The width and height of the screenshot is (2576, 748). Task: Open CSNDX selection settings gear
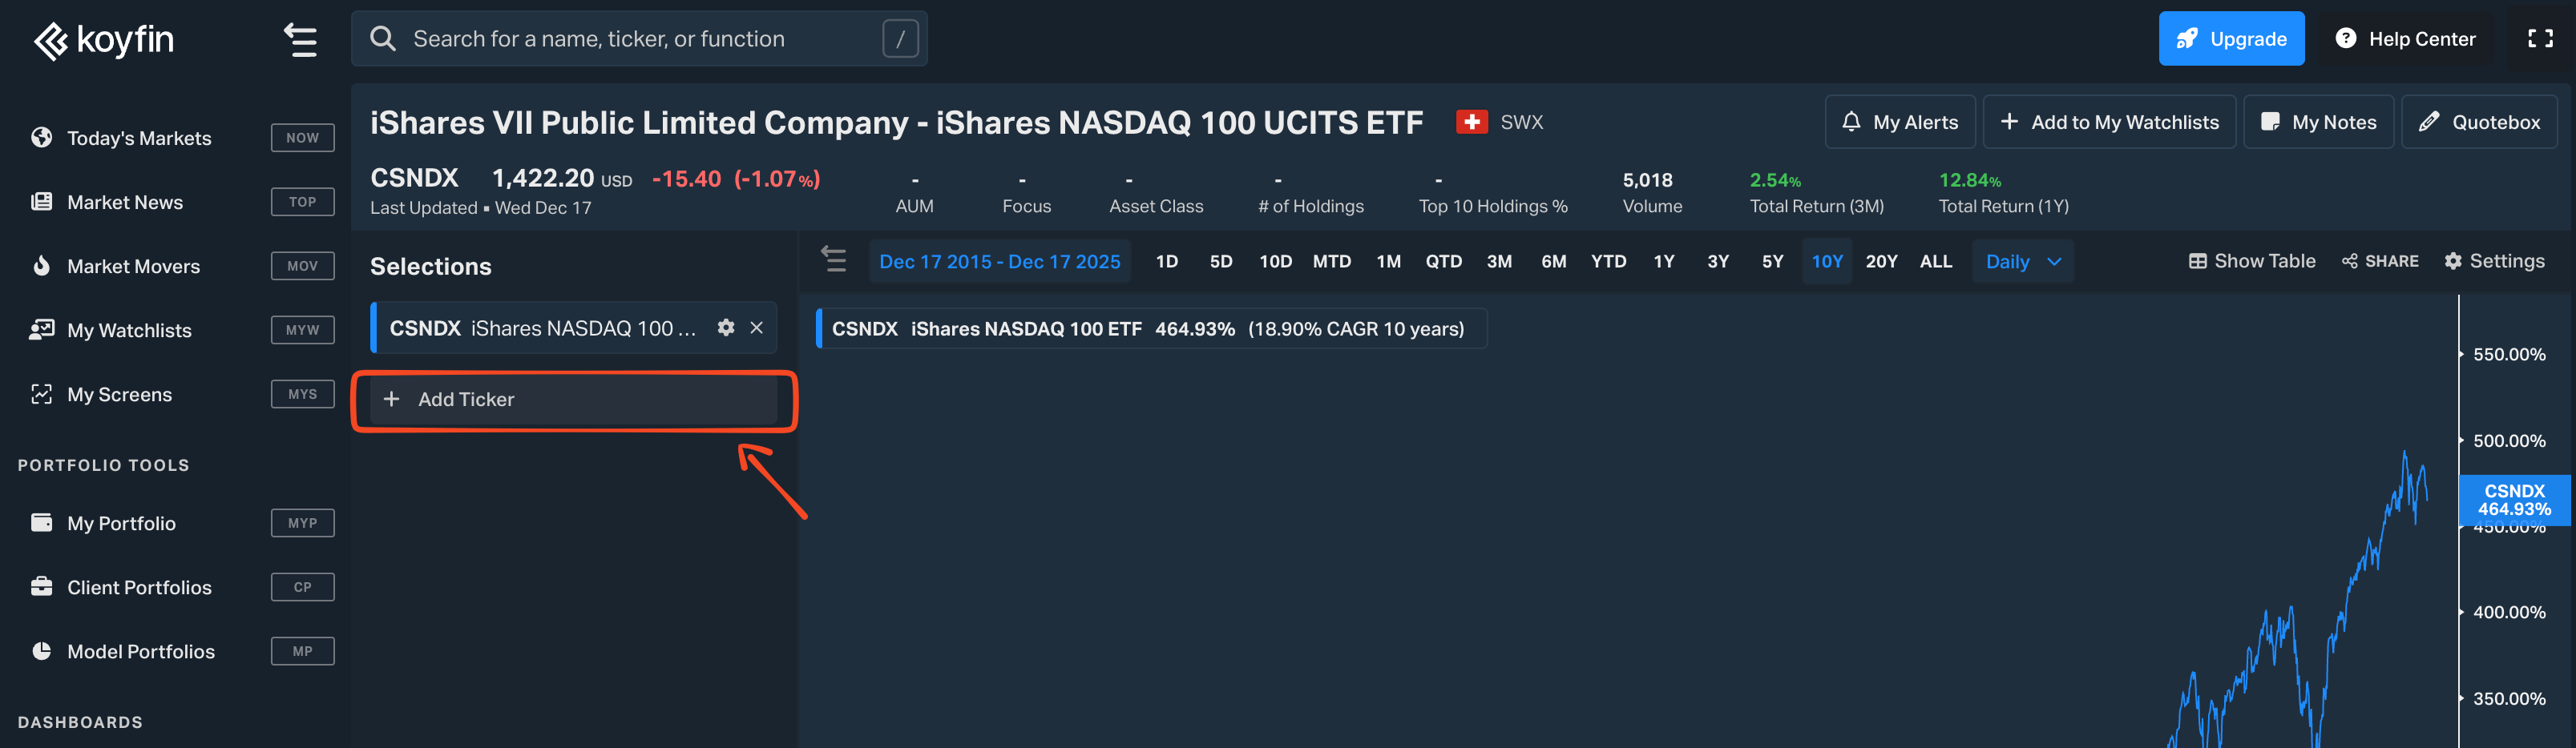(x=726, y=328)
